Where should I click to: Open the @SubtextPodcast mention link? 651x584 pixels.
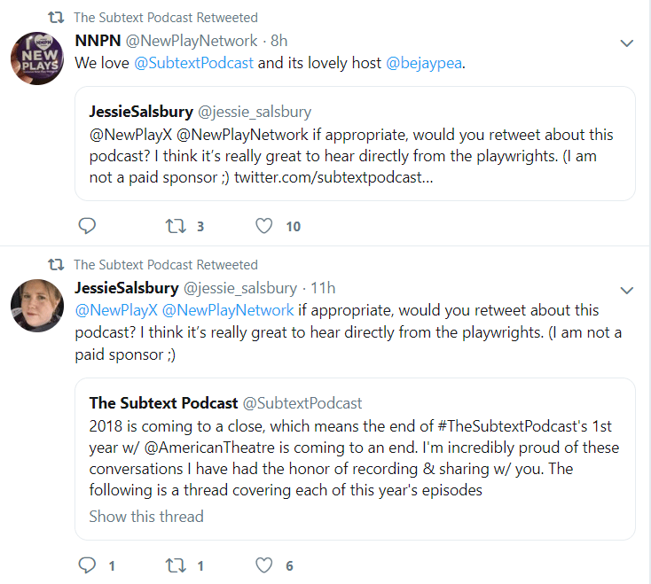(x=193, y=64)
